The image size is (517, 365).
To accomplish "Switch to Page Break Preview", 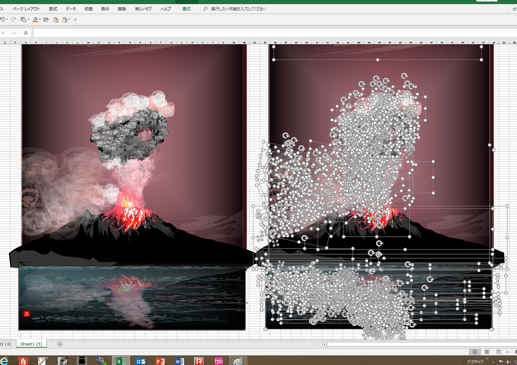I will tap(499, 352).
